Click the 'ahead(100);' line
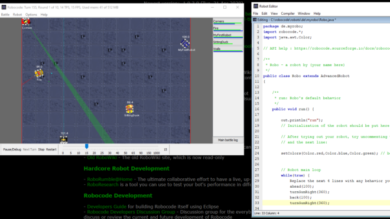The image size is (390, 219). pyautogui.click(x=302, y=187)
